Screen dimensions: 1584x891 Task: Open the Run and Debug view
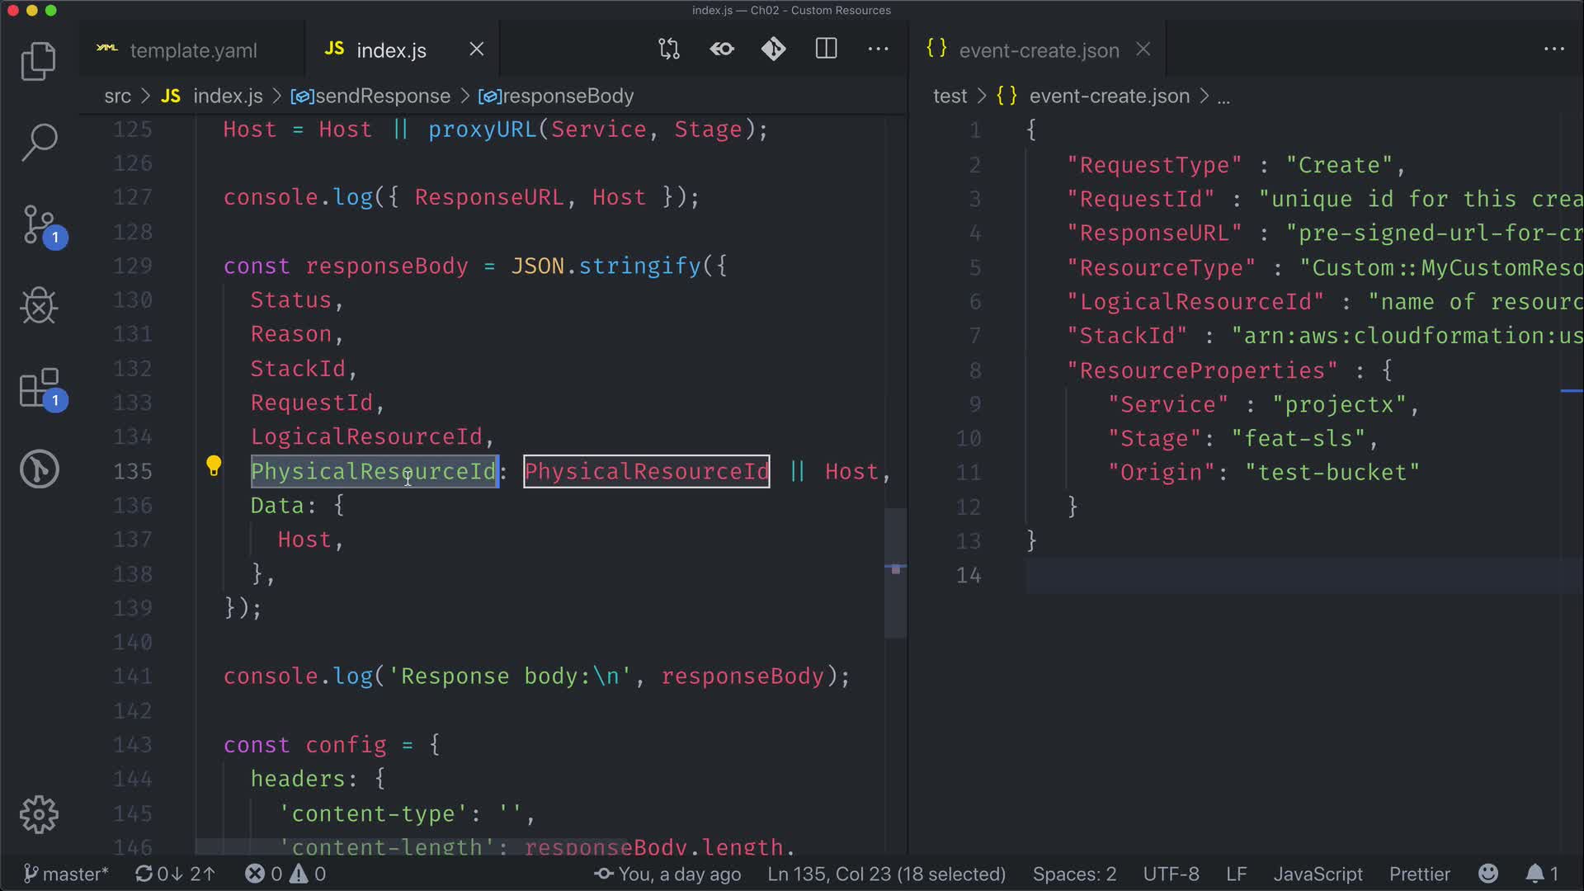pos(38,306)
